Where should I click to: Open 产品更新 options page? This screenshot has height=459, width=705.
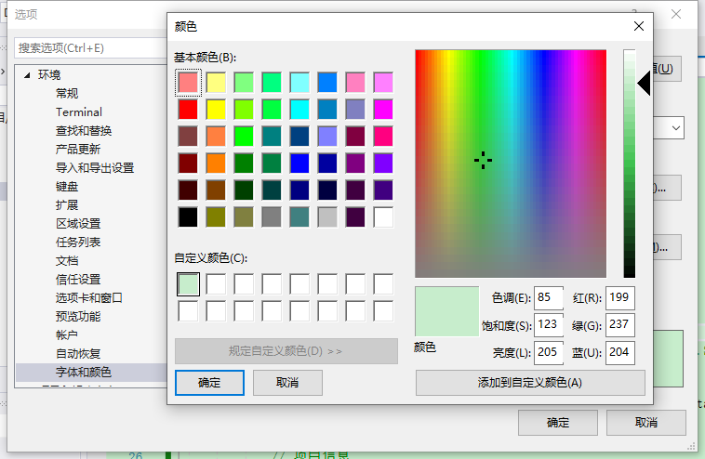[78, 149]
